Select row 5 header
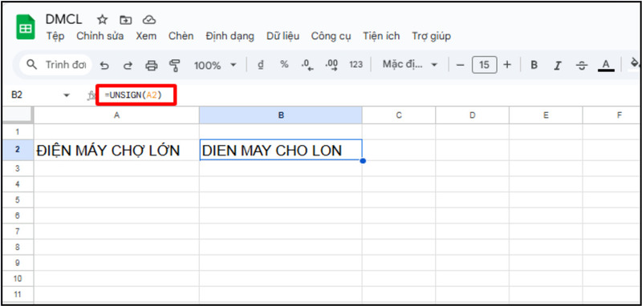 point(17,199)
